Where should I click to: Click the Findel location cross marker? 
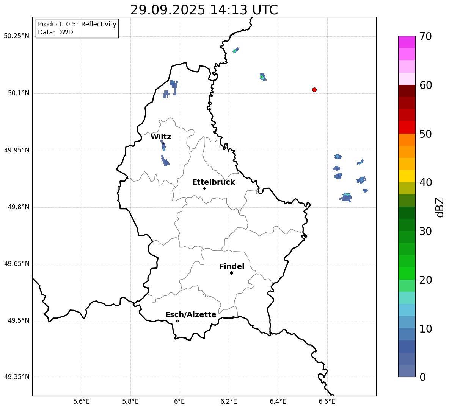tap(231, 273)
